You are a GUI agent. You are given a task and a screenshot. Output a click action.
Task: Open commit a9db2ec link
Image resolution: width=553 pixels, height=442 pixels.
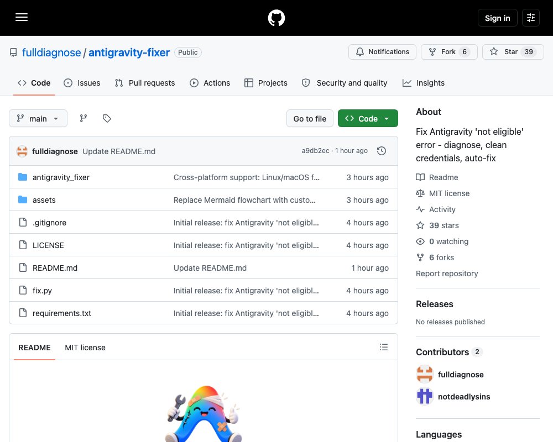(x=315, y=151)
